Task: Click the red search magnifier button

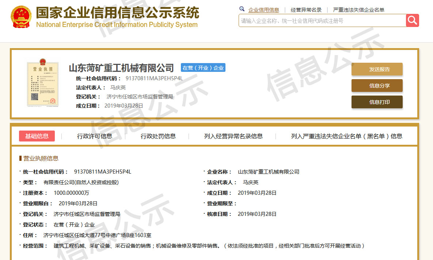Action: coord(412,20)
